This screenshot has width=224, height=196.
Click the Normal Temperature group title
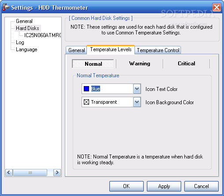98,75
